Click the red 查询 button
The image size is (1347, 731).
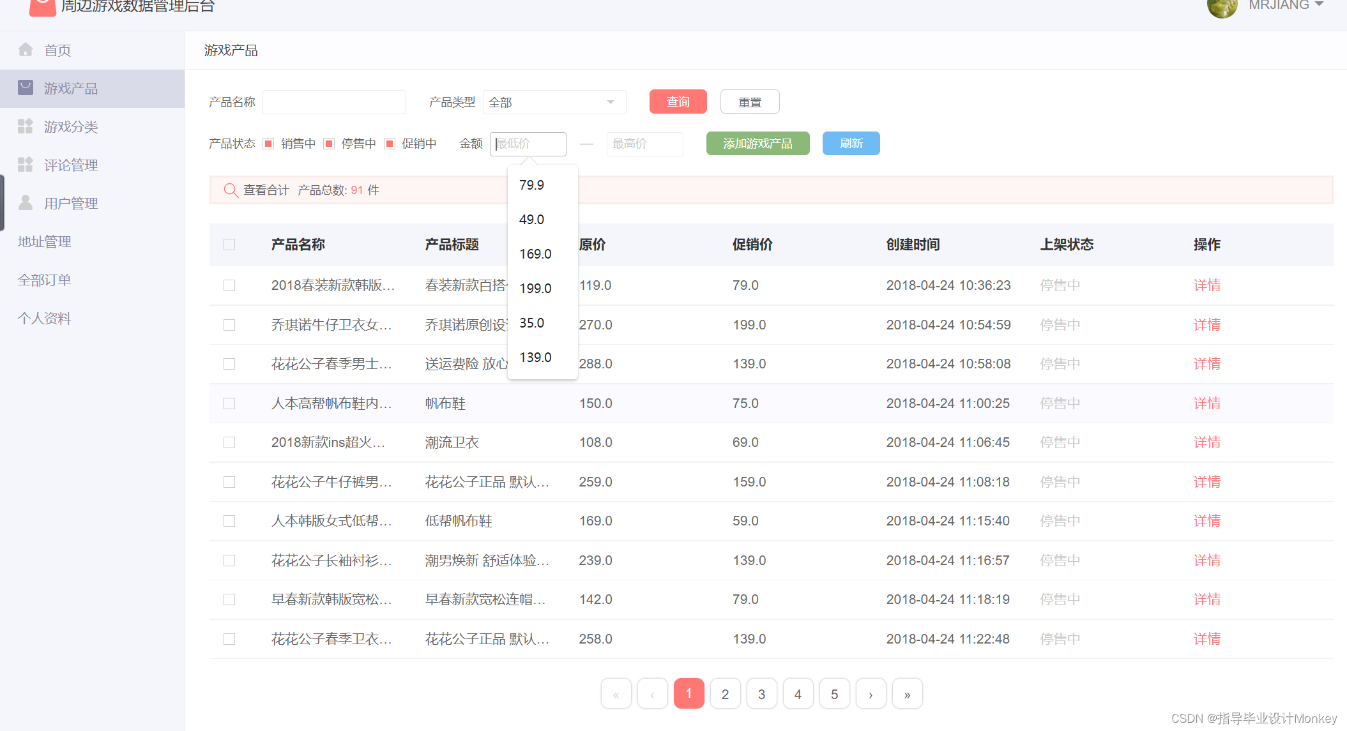click(678, 102)
